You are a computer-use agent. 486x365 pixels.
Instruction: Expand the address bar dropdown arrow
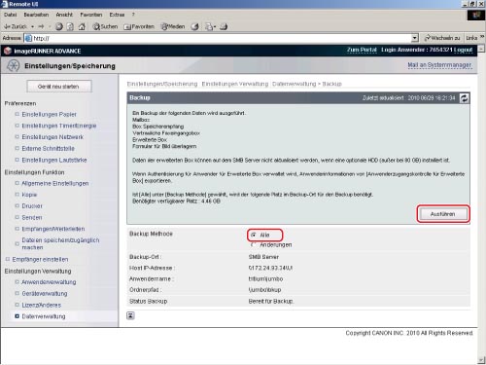[x=415, y=38]
